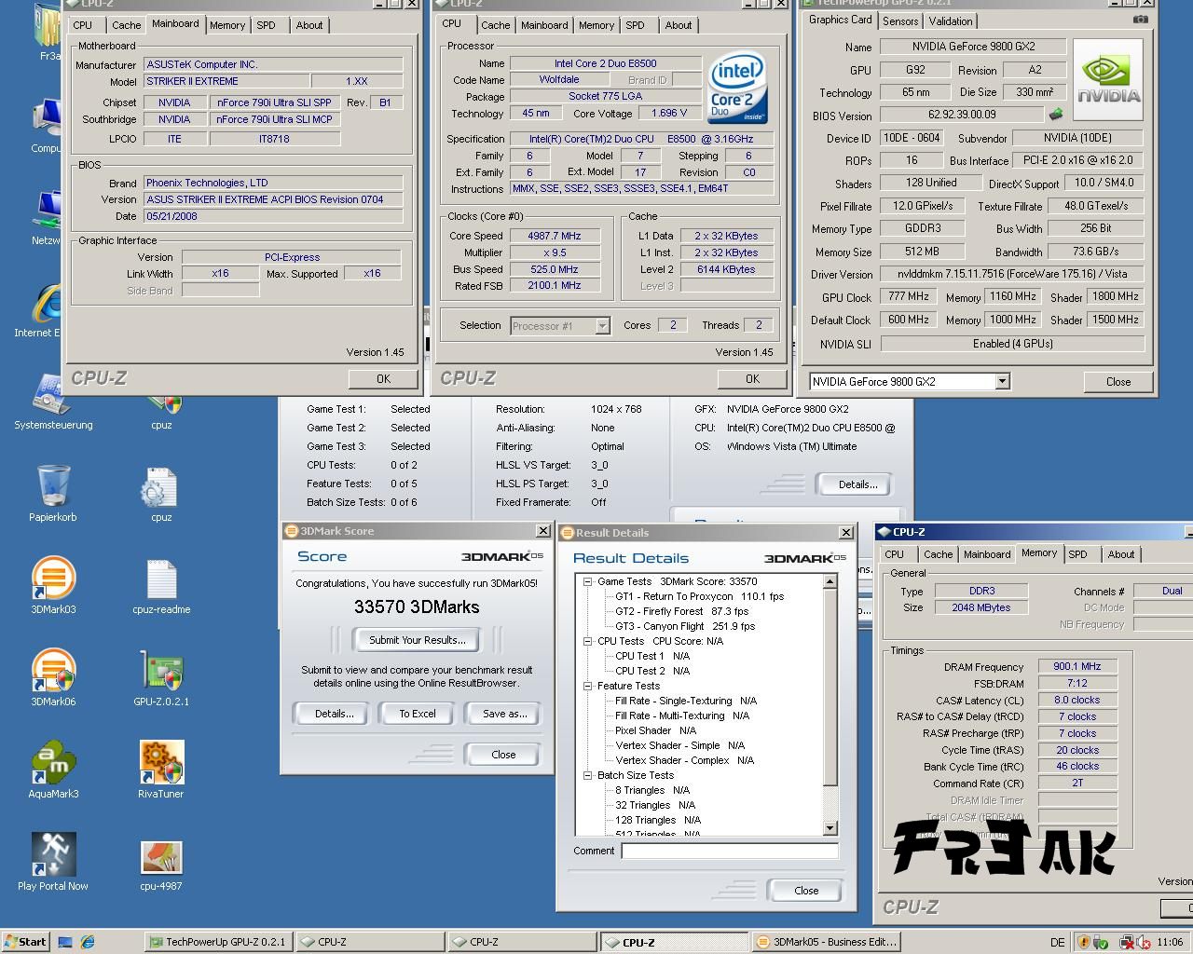Click the Save as button
Screen dimensions: 1193x954
coord(504,714)
